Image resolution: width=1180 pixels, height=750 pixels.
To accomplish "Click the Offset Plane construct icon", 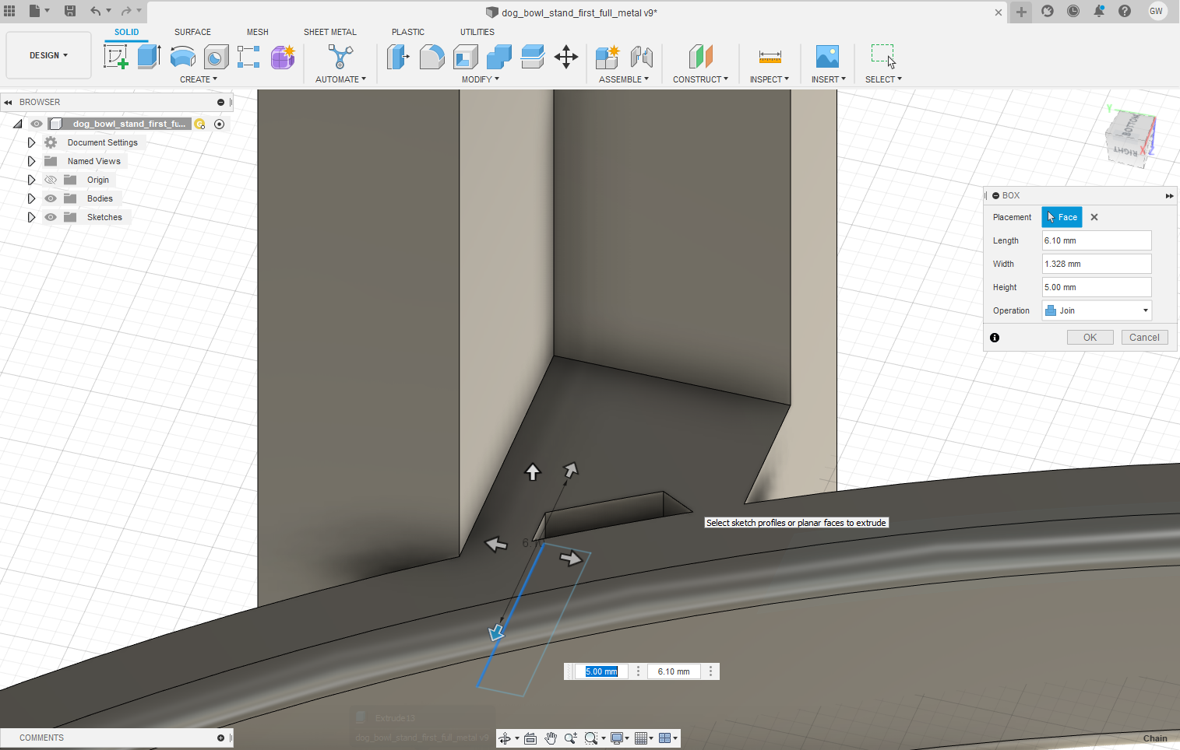I will point(701,57).
